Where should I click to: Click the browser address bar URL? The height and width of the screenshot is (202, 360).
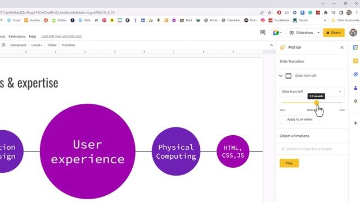[x=57, y=12]
